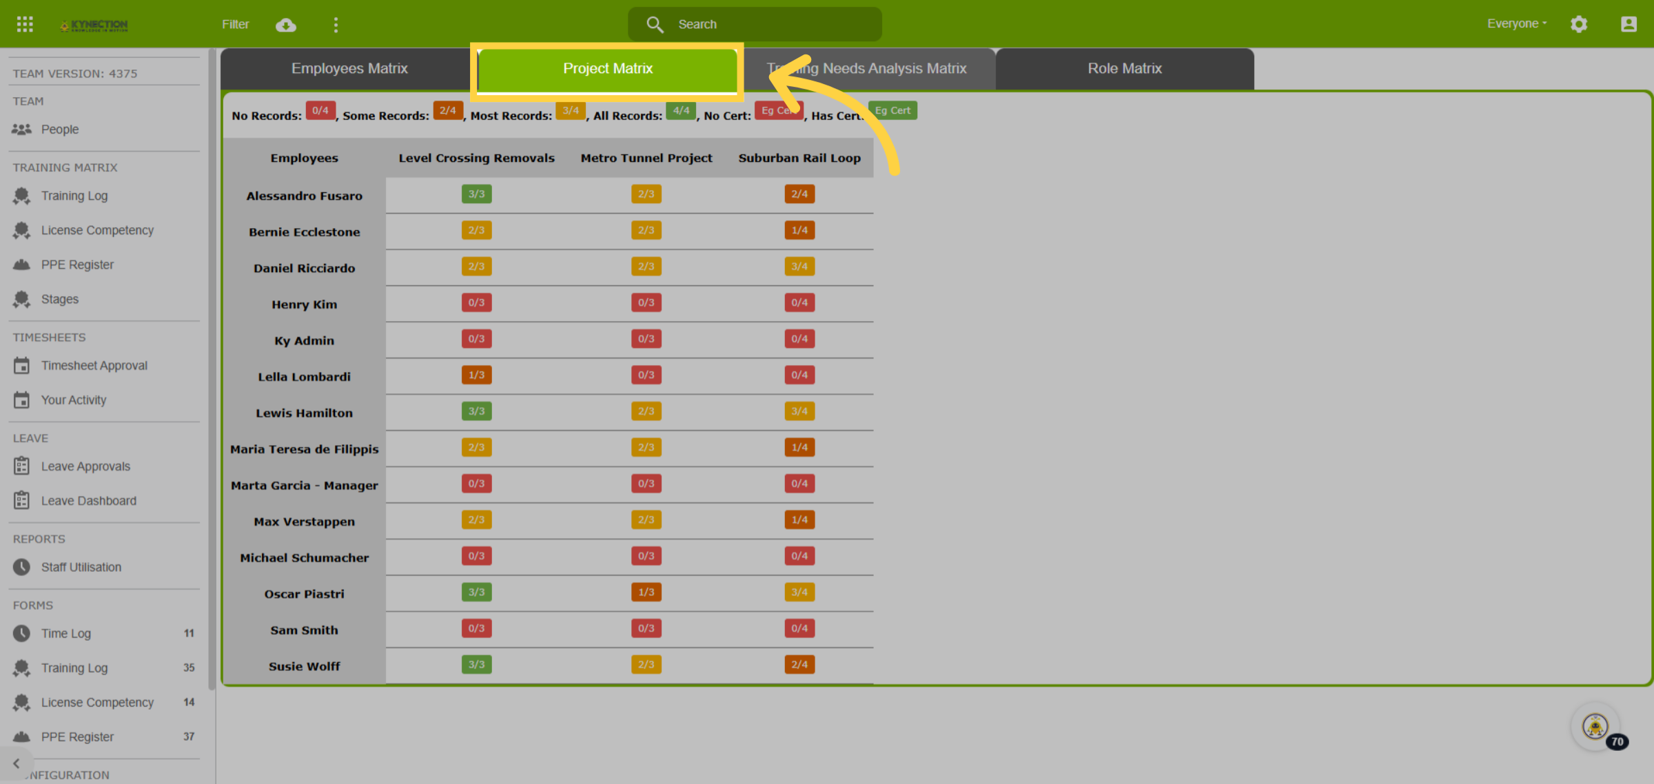Click Alessandro Fusaro's green 3/3 badge

(x=476, y=194)
